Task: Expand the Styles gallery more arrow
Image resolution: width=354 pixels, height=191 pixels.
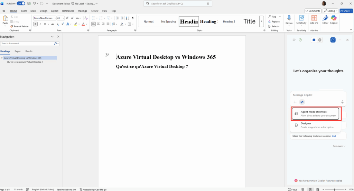Action: [x=261, y=21]
